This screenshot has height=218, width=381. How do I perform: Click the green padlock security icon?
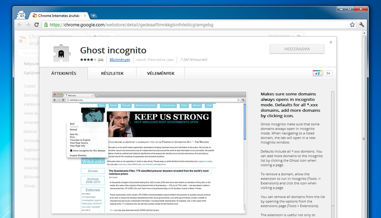coord(46,25)
